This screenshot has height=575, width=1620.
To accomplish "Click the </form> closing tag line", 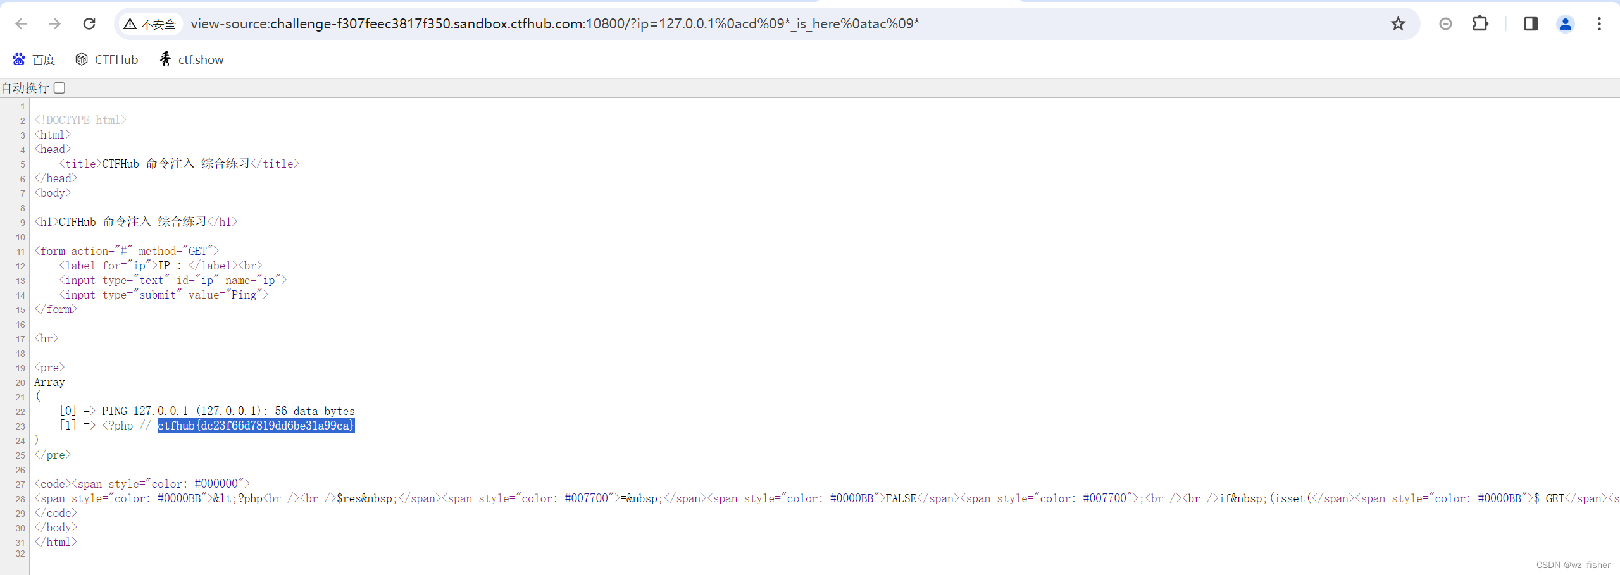I will (56, 309).
